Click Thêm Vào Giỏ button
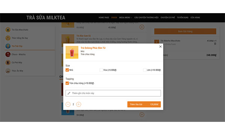 point(144,104)
